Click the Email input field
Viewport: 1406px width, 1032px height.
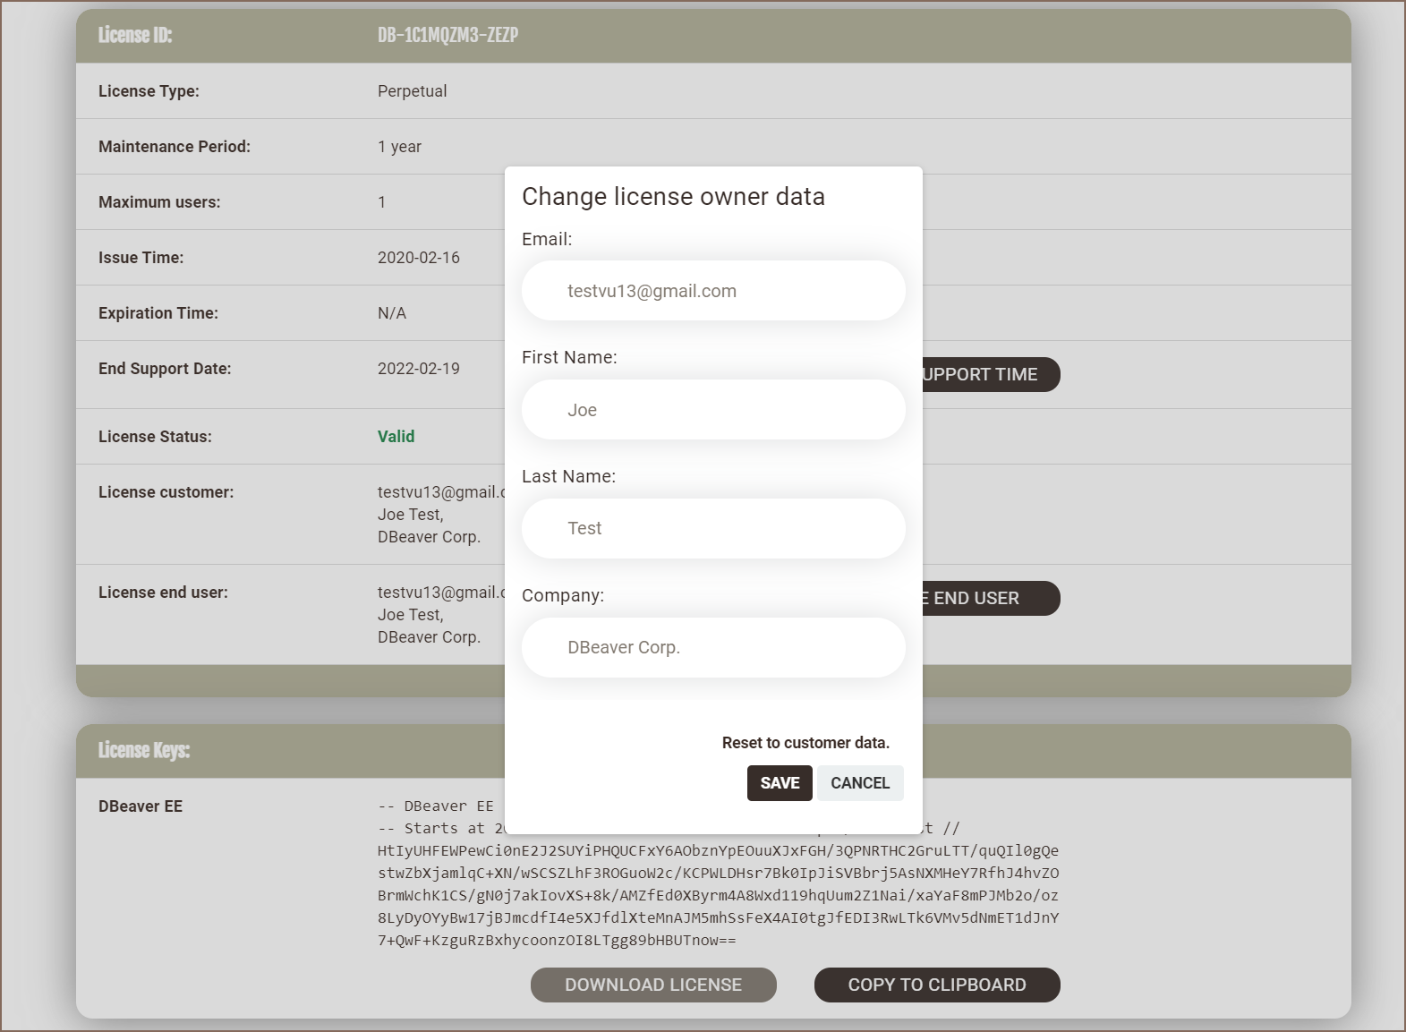click(x=713, y=291)
